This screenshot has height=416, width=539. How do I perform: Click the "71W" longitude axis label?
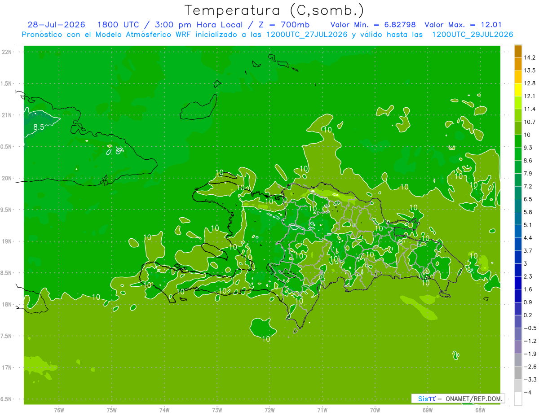(x=322, y=410)
